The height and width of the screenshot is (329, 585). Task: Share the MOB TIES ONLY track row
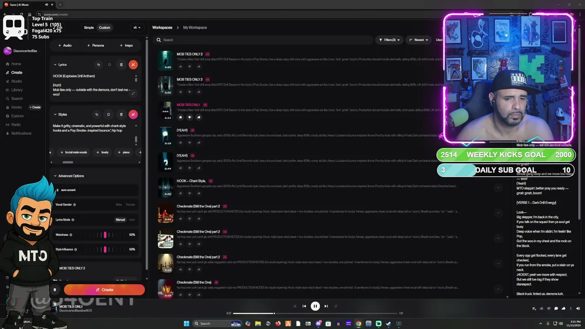[x=198, y=117]
